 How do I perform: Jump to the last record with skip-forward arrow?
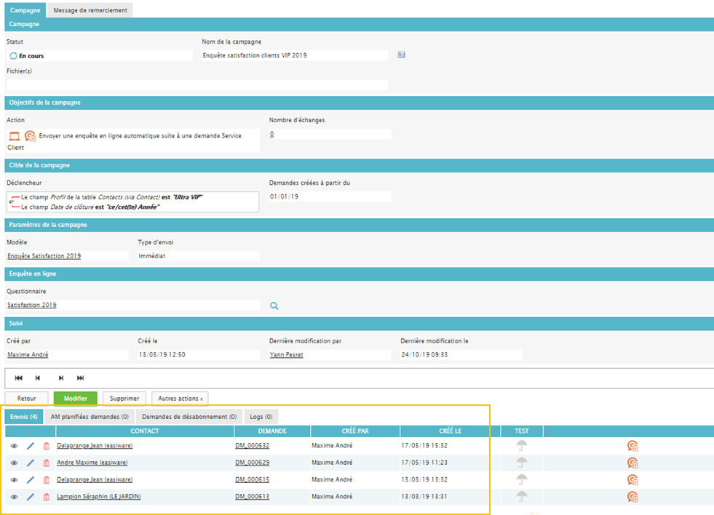[81, 378]
